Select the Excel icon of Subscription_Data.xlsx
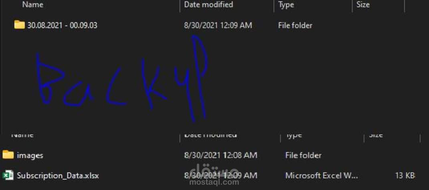 [x=8, y=175]
